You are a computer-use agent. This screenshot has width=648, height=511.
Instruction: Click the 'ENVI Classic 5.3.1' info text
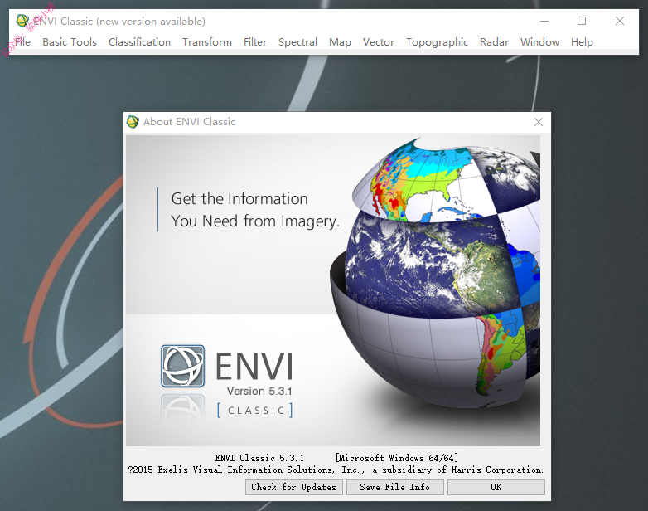259,458
